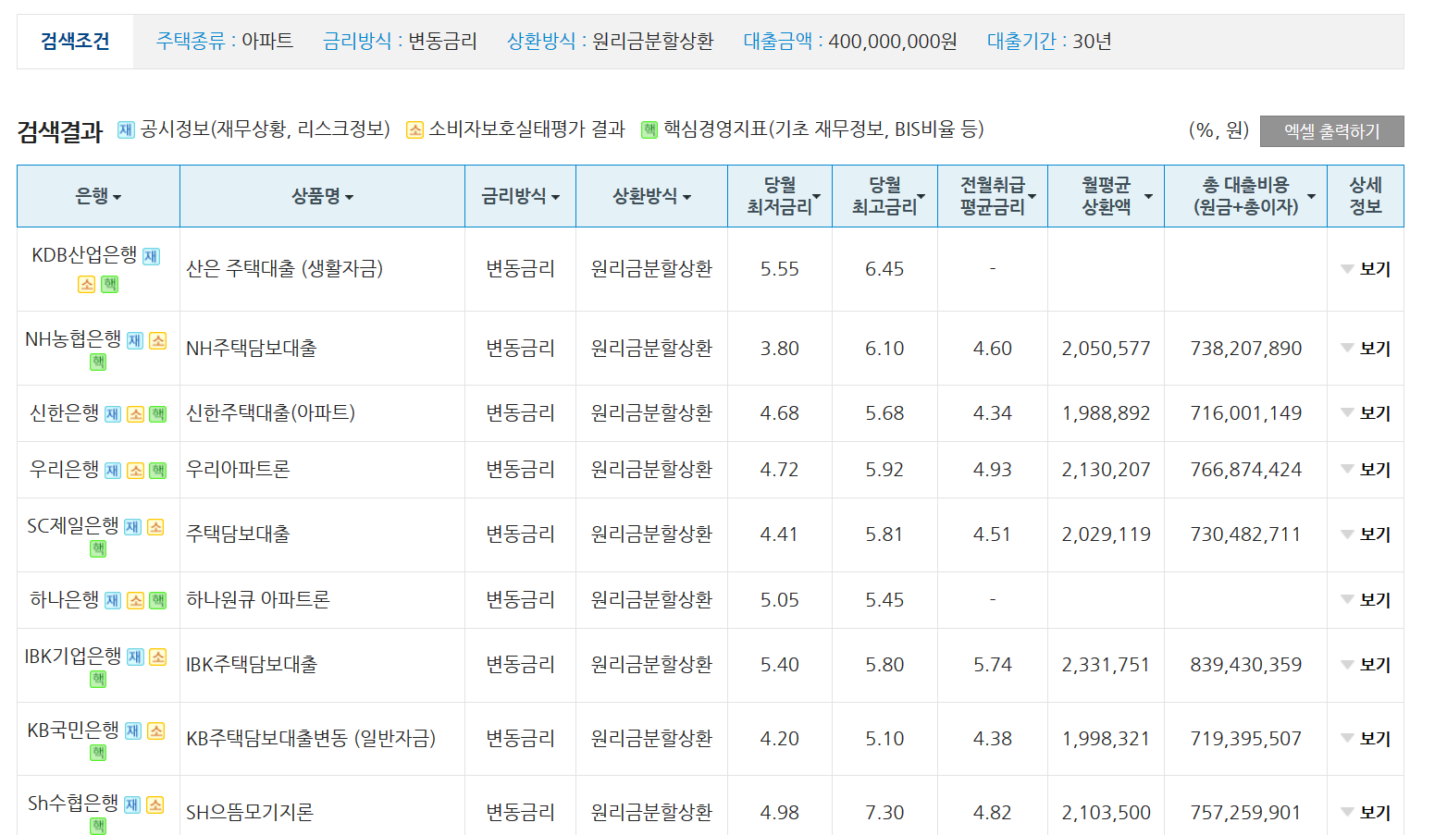Open 우리은행 핵 key indicators icon
1447x835 pixels.
click(158, 471)
